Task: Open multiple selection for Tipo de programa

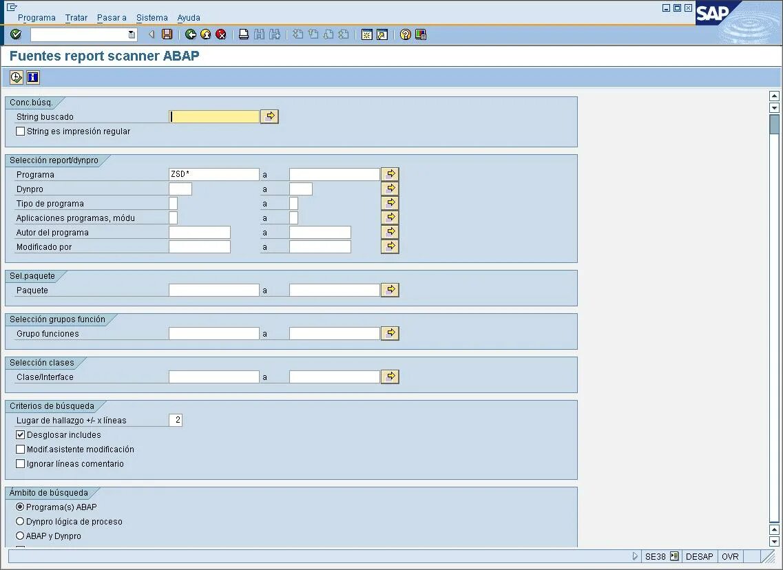Action: click(390, 203)
